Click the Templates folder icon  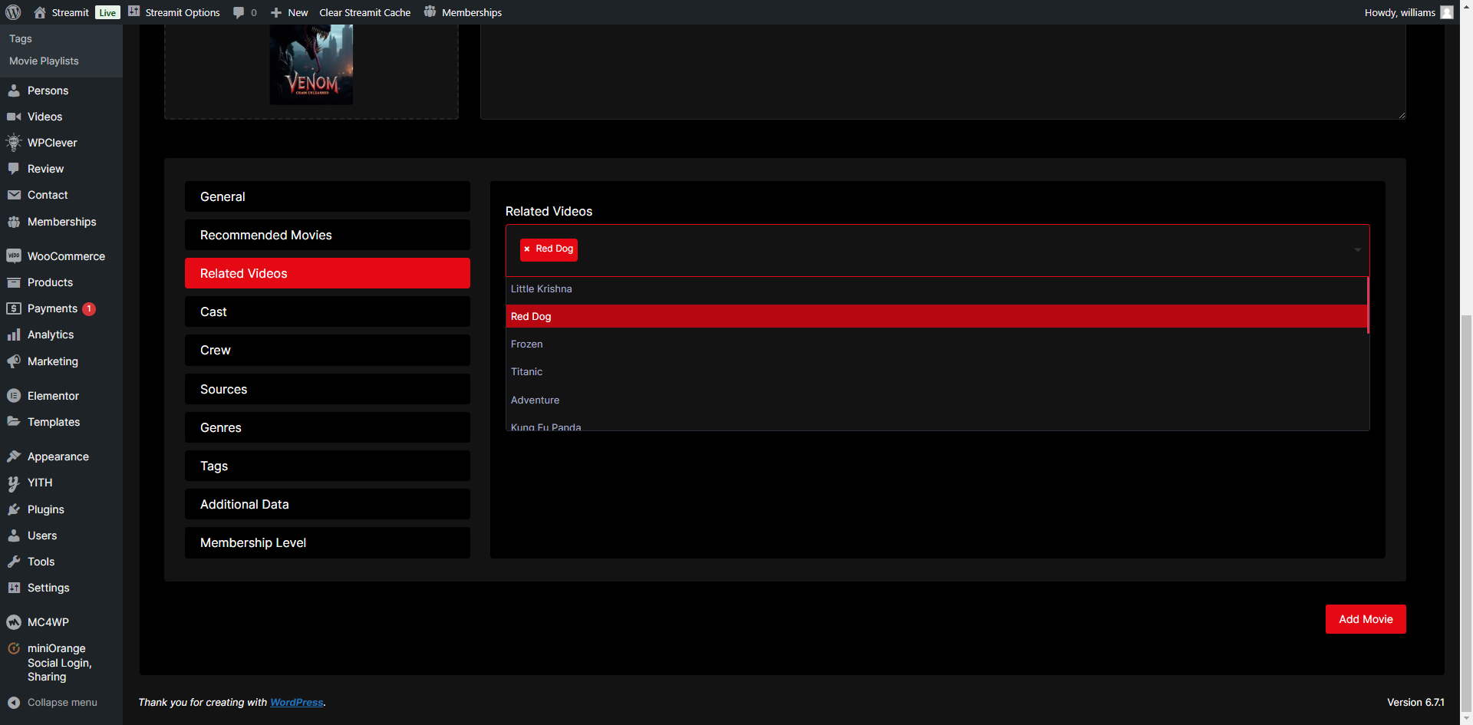coord(14,422)
